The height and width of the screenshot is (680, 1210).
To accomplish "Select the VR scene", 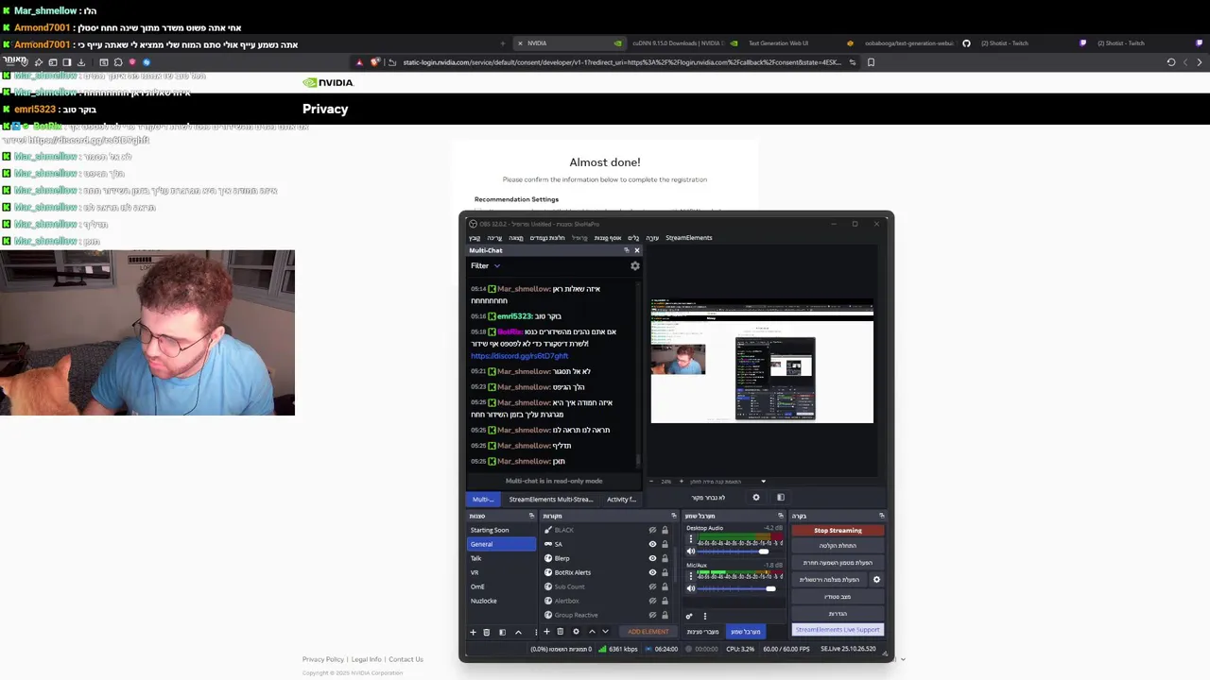I will pos(502,572).
